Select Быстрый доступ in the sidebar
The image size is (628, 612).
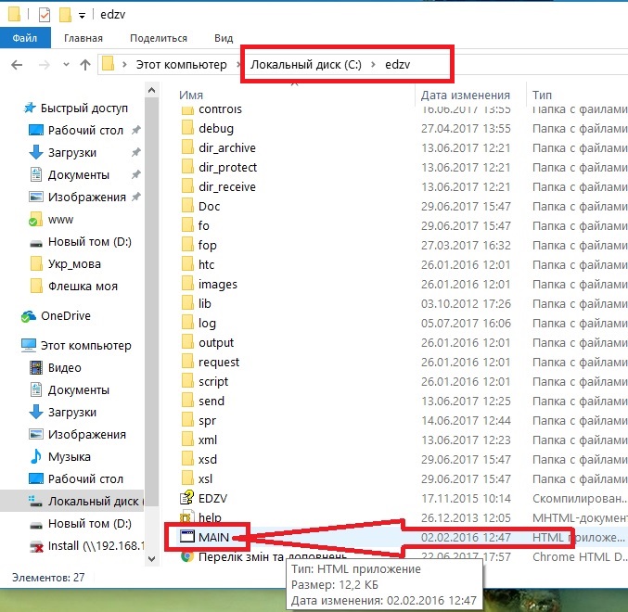click(x=83, y=108)
